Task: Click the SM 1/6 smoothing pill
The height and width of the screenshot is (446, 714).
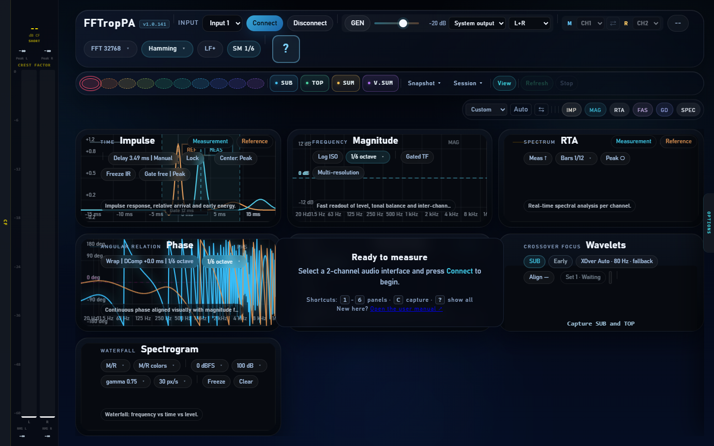Action: 243,49
